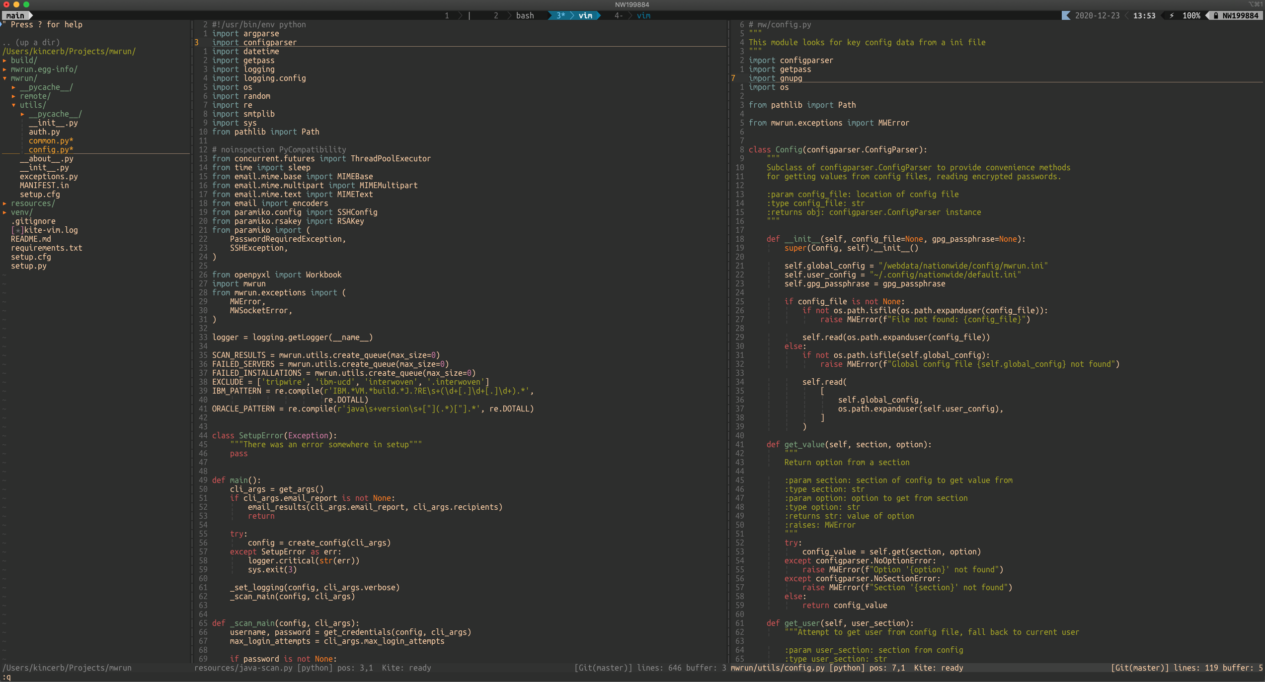
Task: Expand the remote folder in NERDTree
Action: [x=13, y=96]
